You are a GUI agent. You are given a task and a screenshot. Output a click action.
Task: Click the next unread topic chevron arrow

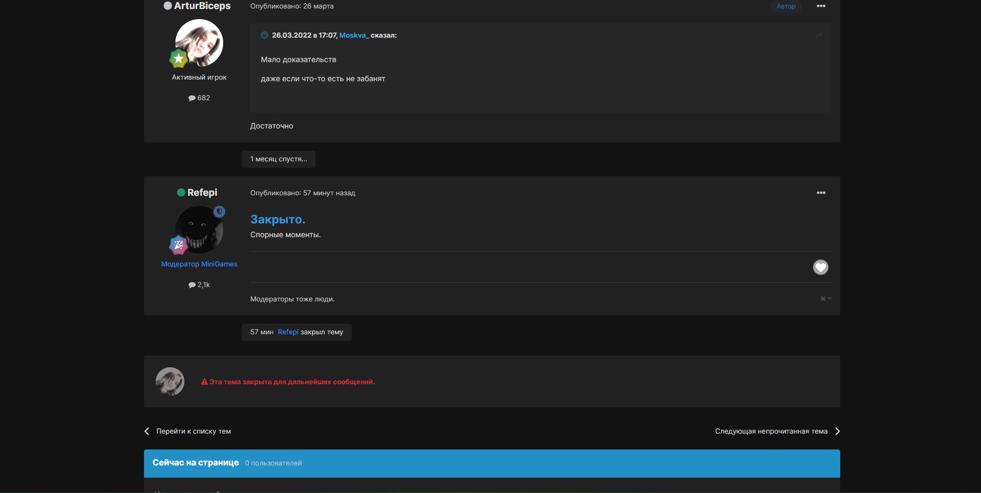coord(838,431)
